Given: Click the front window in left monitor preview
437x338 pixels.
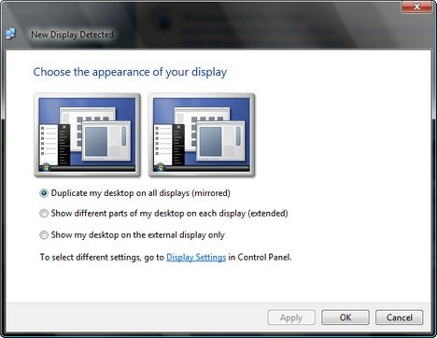Looking at the screenshot, I should (106, 141).
